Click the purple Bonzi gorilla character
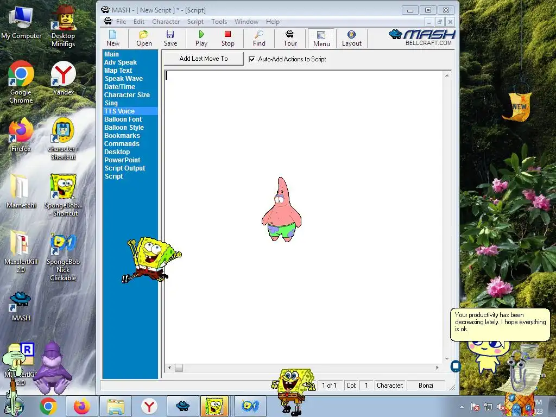 pos(53,368)
